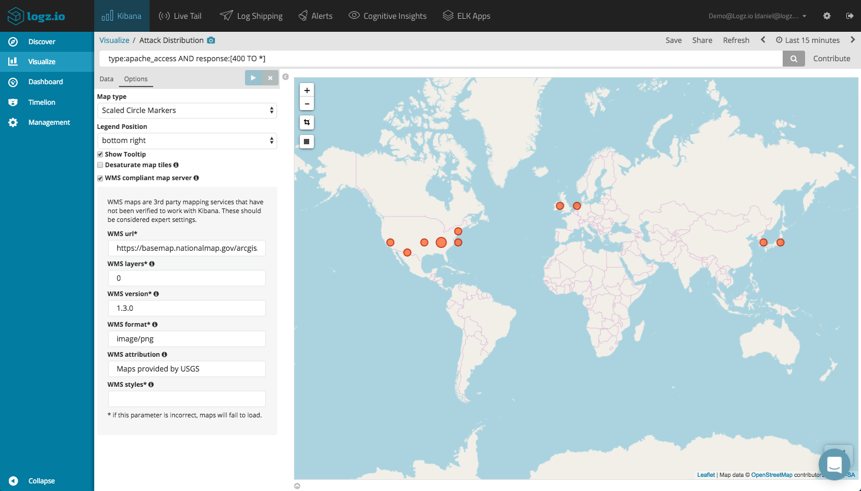Viewport: 861px width, 491px height.
Task: Open the Last 15 minutes time picker
Action: (807, 40)
